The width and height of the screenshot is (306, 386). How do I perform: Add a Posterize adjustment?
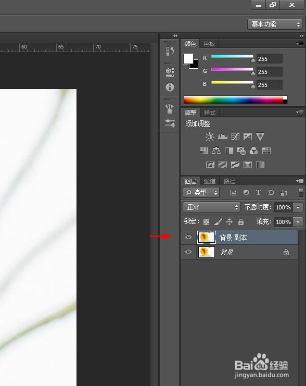(223, 165)
